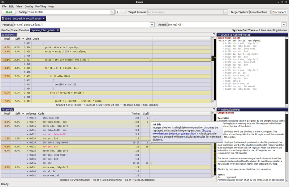Screen dimensions: 289x187
Task: Open the Thread selection dropdown
Action: [x=284, y=25]
